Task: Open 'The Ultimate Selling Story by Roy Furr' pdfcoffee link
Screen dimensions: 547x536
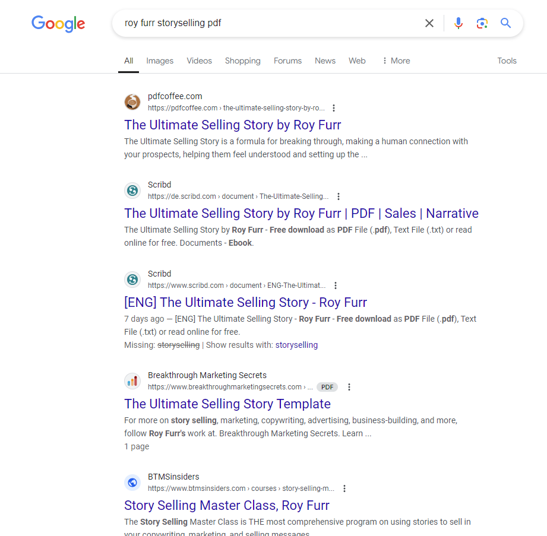Action: [233, 125]
